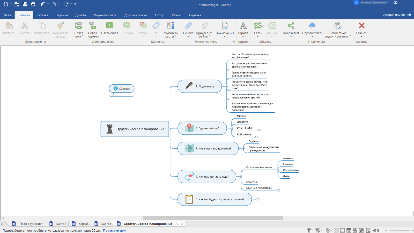Toggle the task info icon in status bar
The height and width of the screenshot is (233, 414).
coord(355,230)
